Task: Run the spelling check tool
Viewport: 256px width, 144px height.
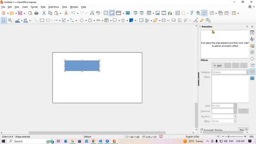Action: pyautogui.click(x=98, y=13)
